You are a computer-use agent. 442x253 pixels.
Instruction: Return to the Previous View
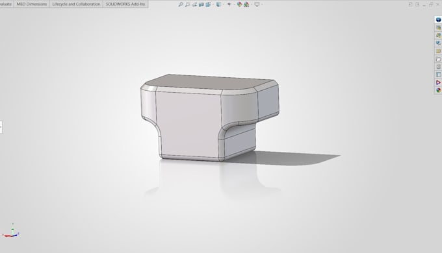pyautogui.click(x=194, y=5)
